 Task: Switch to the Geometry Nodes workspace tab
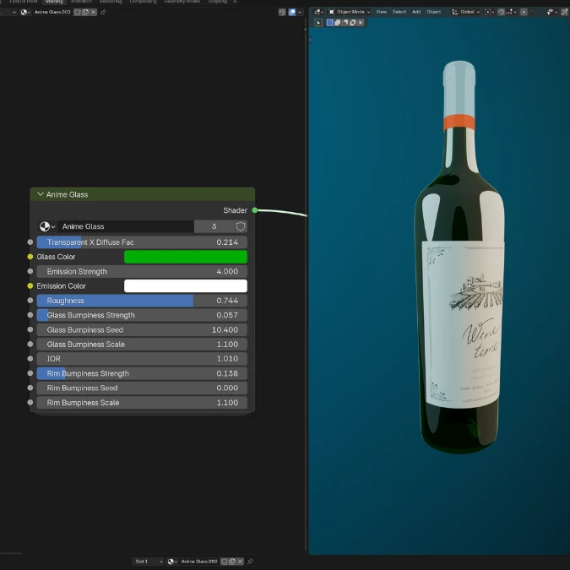182,2
